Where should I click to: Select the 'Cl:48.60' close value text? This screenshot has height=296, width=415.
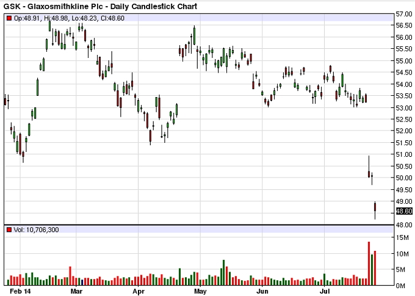112,18
